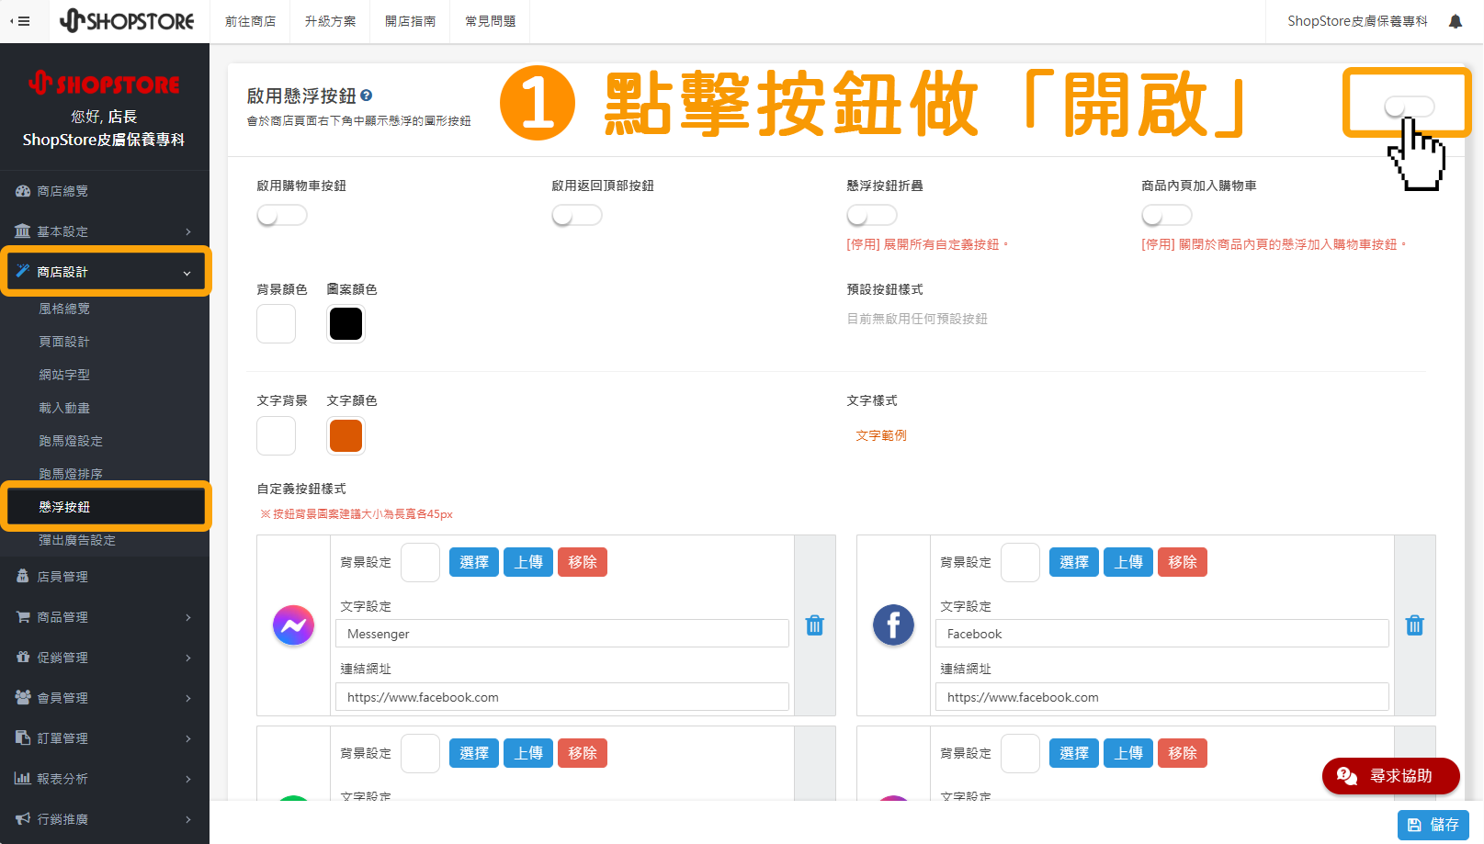The width and height of the screenshot is (1484, 844).
Task: Click 文字範例 sample text
Action: (881, 435)
